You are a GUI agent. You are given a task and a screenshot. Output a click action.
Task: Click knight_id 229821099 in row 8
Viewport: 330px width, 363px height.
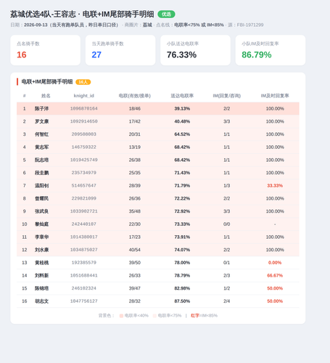(x=84, y=198)
